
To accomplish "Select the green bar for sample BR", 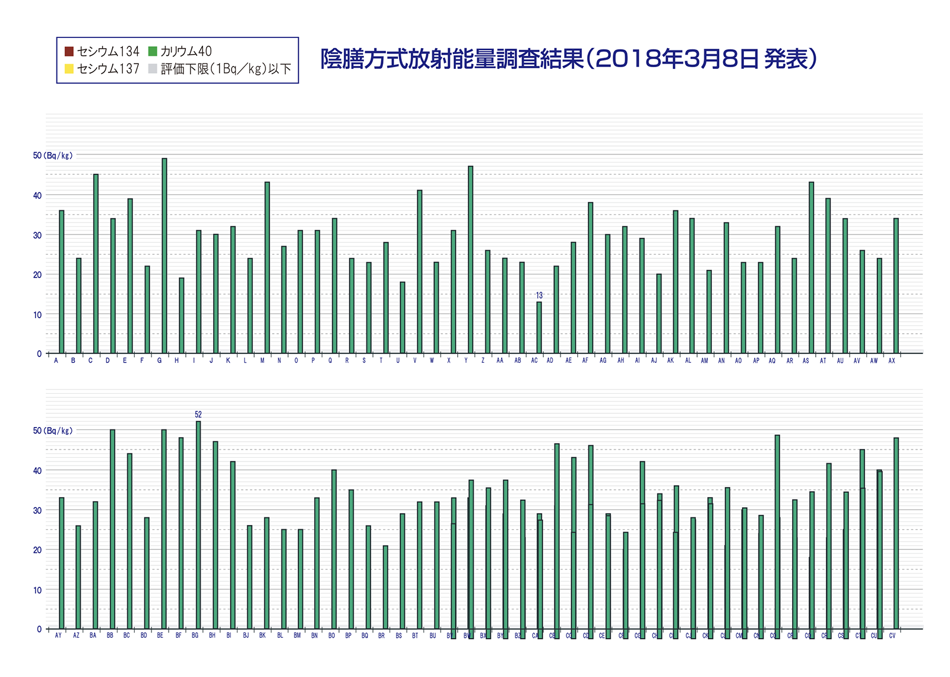I will click(385, 587).
